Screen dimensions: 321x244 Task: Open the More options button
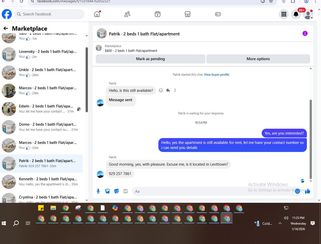pos(258,59)
